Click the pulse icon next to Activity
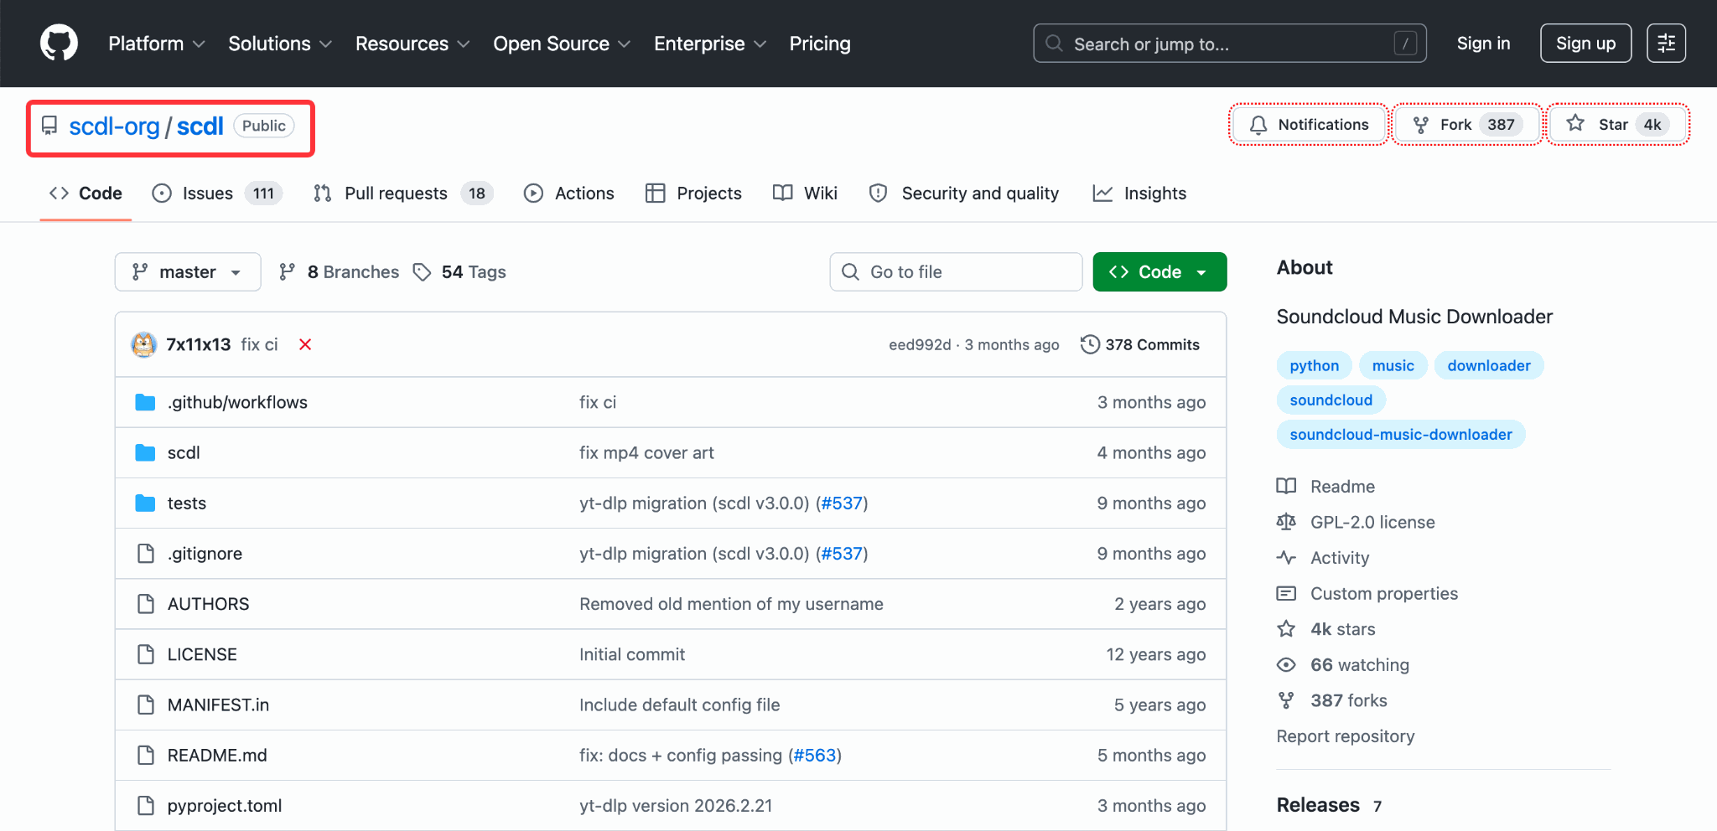 pyautogui.click(x=1286, y=558)
